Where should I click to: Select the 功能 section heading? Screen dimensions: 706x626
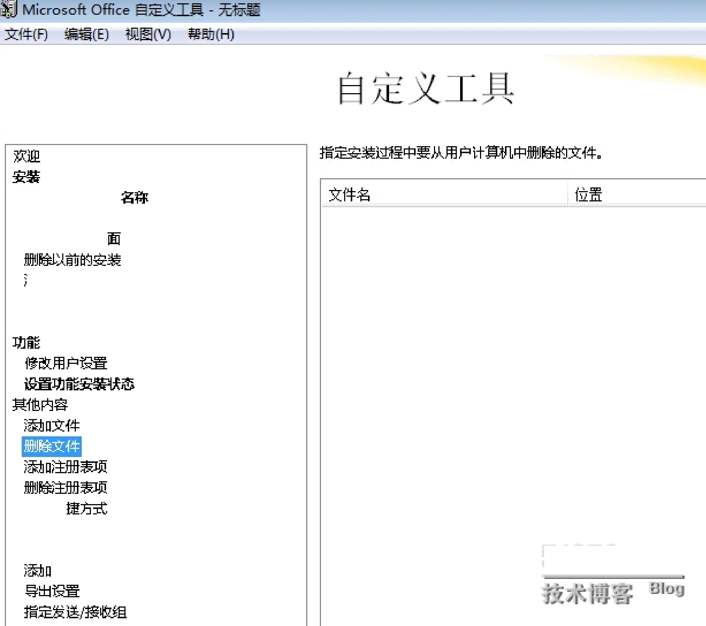[26, 342]
